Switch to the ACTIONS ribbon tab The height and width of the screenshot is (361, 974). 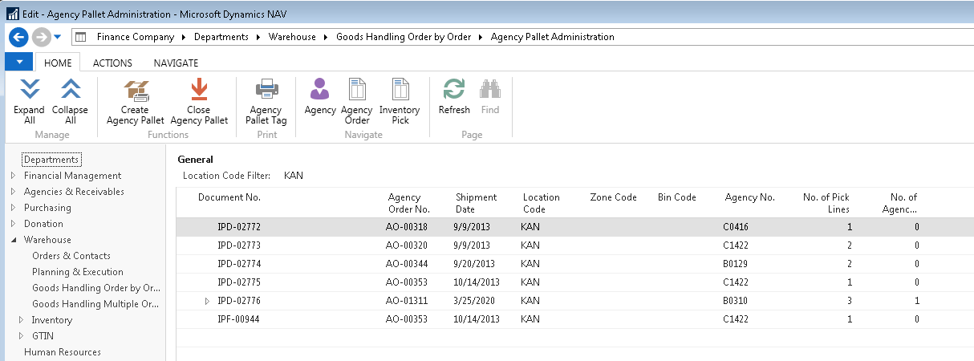click(x=112, y=63)
